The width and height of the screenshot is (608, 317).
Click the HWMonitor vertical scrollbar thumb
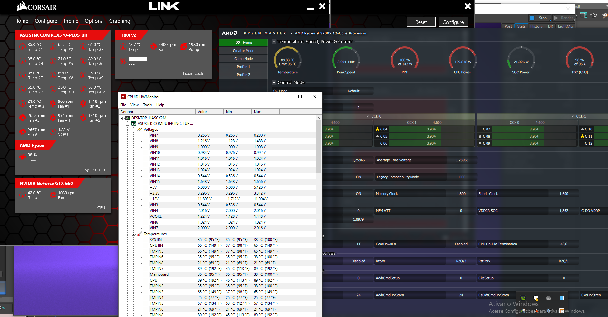pos(319,147)
